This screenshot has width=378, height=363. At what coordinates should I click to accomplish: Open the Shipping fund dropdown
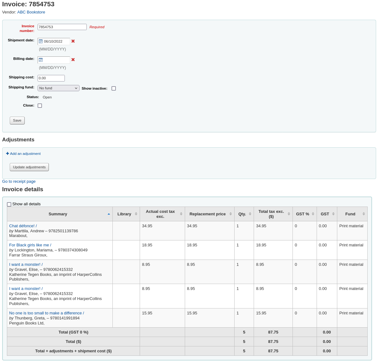(58, 88)
